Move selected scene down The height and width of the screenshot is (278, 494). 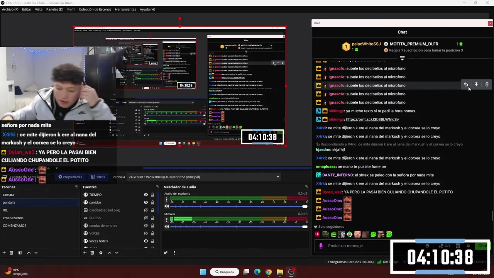click(x=36, y=253)
